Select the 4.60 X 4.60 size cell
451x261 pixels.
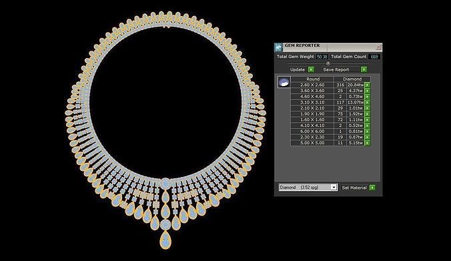312,96
